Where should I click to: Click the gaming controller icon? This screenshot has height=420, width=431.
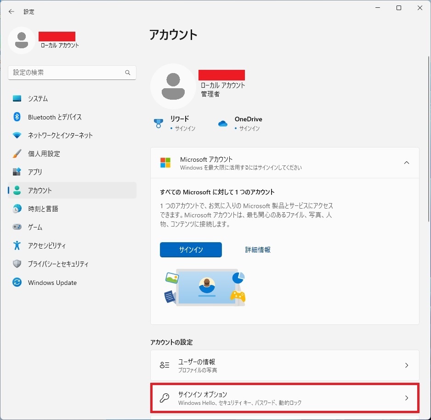click(17, 227)
